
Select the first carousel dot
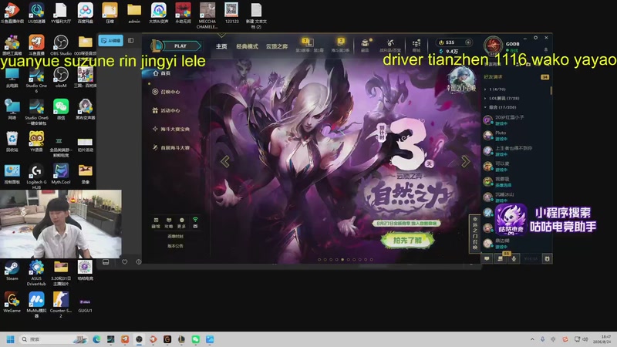[319, 260]
